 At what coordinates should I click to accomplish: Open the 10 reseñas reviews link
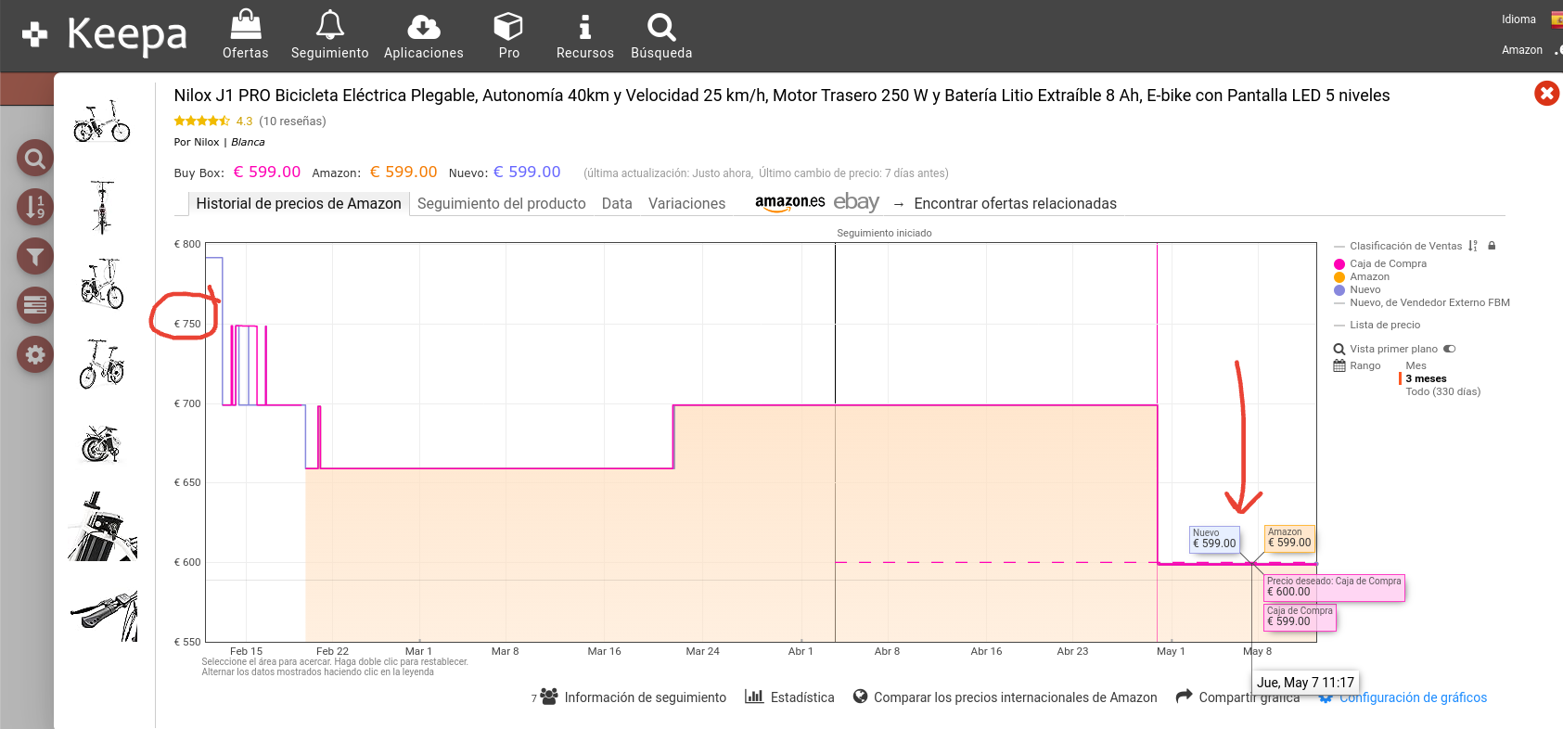pos(292,121)
